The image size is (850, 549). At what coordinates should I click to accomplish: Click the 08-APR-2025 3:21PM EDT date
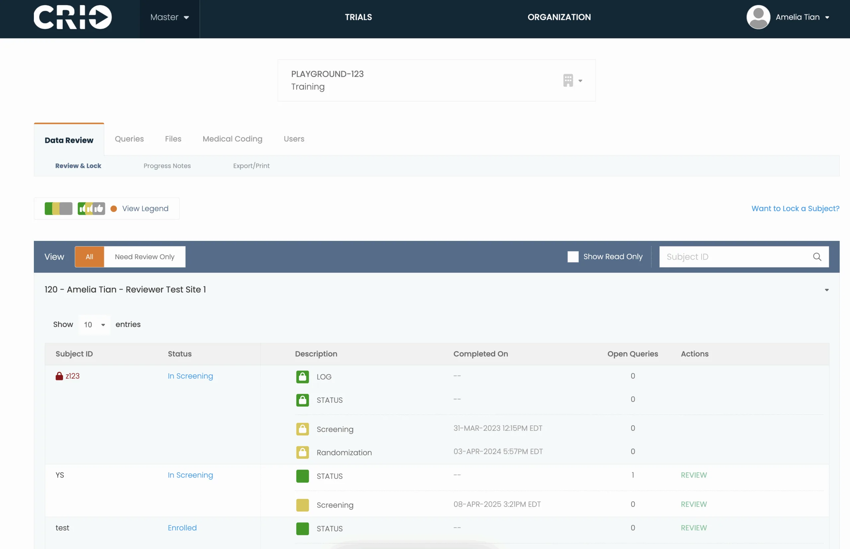[x=497, y=504]
